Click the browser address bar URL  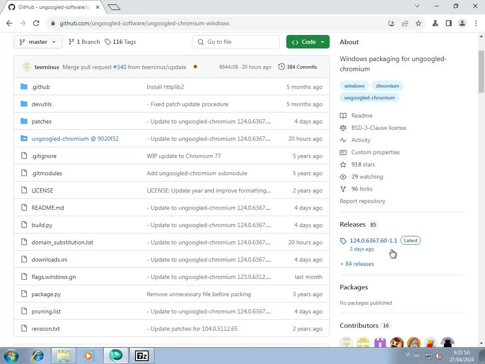pos(144,23)
